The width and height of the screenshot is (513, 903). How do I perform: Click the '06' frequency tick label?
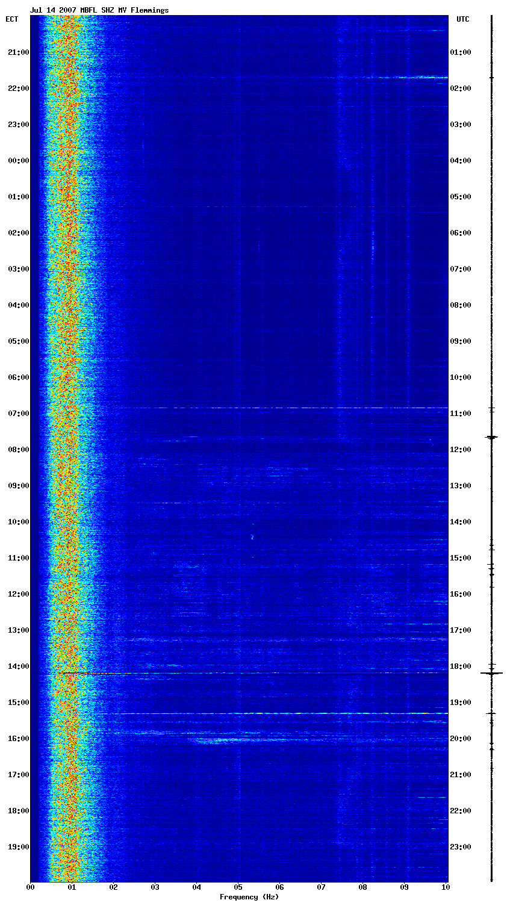click(280, 887)
